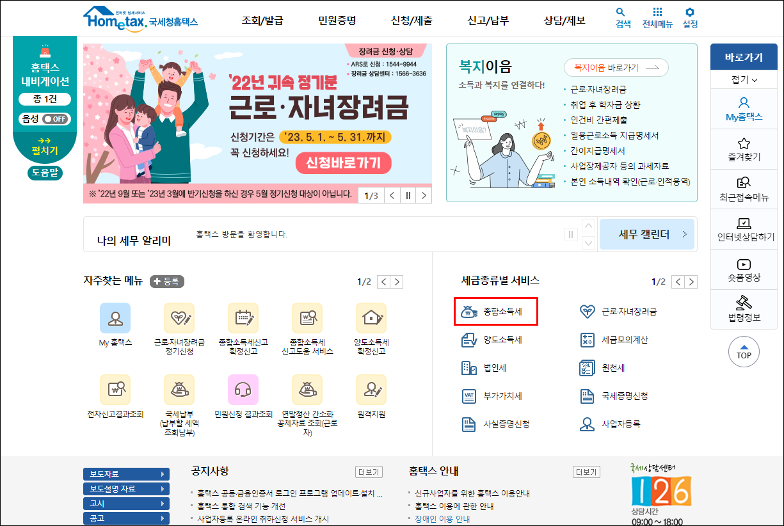Open 숏폼영상 video icon
This screenshot has width=784, height=526.
744,270
